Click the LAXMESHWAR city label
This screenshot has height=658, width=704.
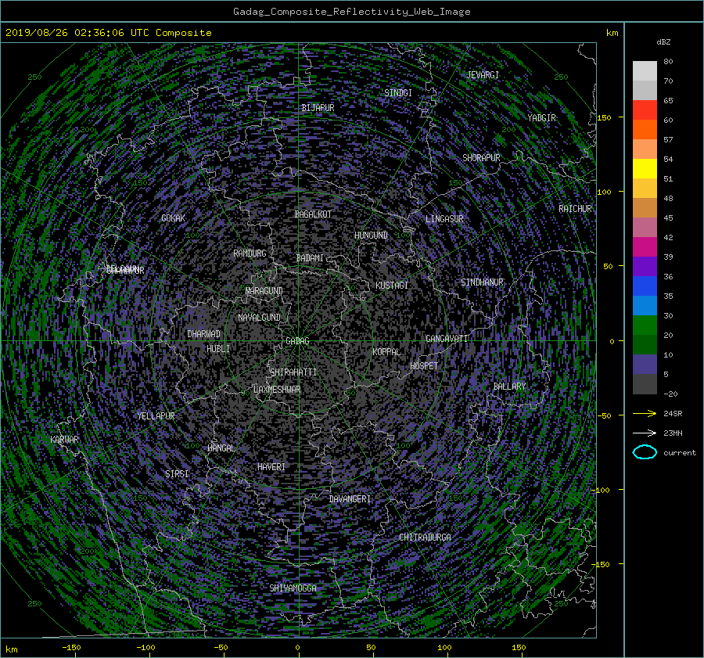point(277,390)
